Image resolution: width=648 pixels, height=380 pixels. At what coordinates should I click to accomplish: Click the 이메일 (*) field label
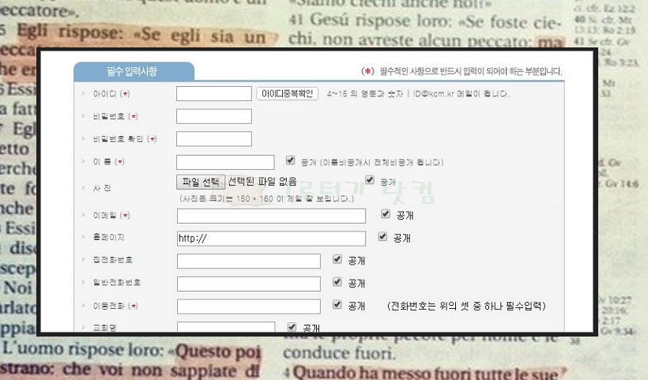tap(111, 216)
